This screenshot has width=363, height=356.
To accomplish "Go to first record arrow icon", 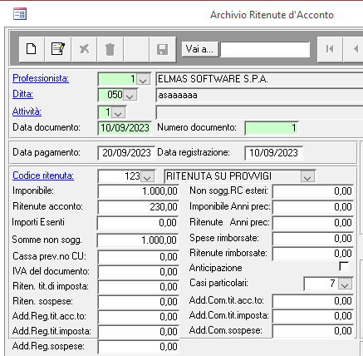I will click(330, 49).
